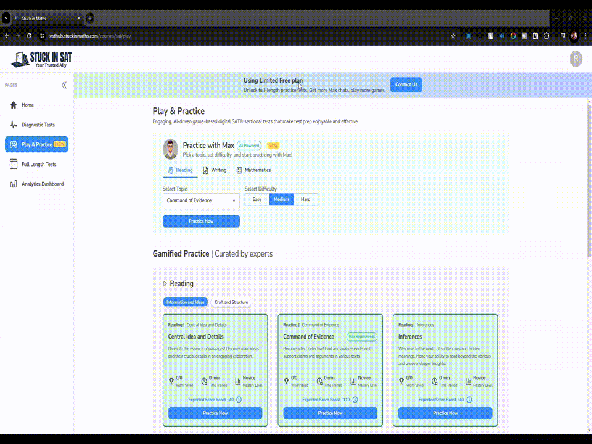Select the Medium difficulty option
Image resolution: width=592 pixels, height=444 pixels.
pos(281,199)
